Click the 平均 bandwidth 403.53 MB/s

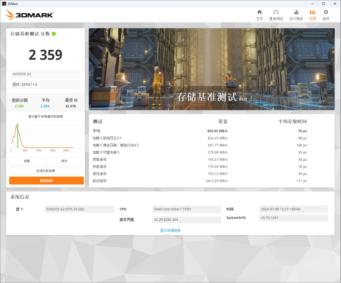[x=217, y=131]
